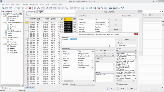Open the AP_trans table in navigator
The width and height of the screenshot is (164, 92).
(x=13, y=18)
